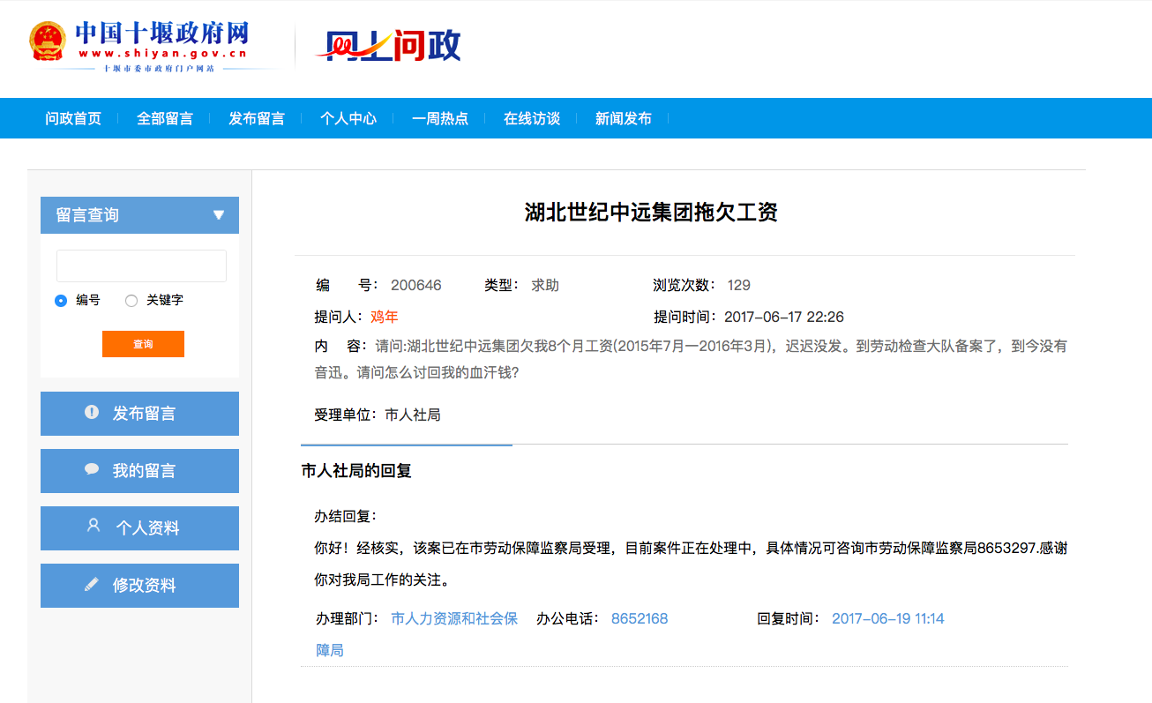Screen dimensions: 1152x703
Task: Open the 全部留言 nav item
Action: 165,119
